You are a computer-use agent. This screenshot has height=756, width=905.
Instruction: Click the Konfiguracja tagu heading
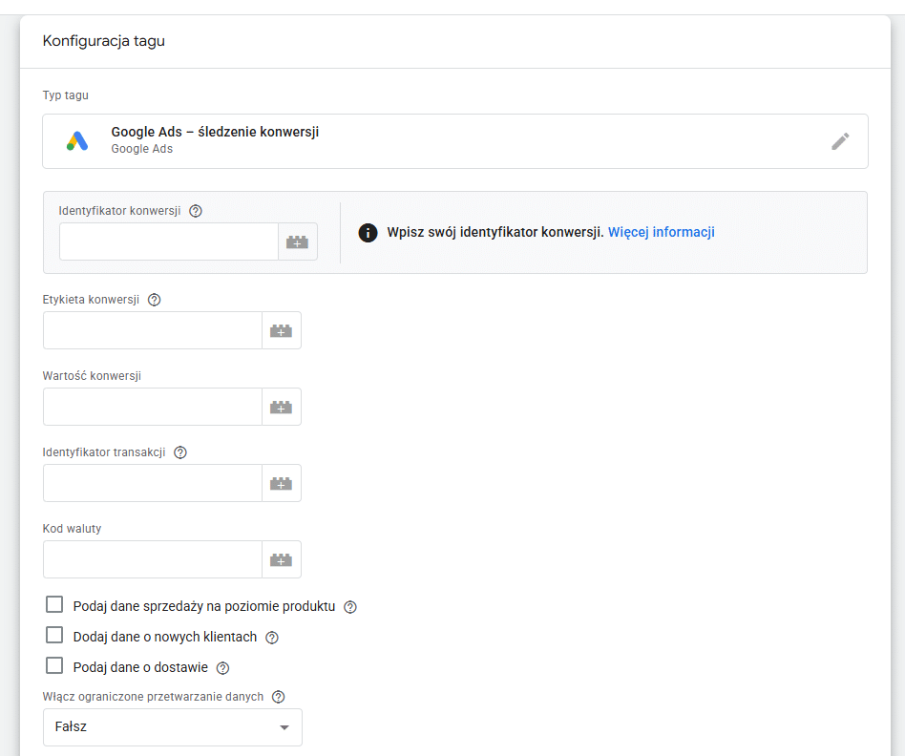pos(104,41)
